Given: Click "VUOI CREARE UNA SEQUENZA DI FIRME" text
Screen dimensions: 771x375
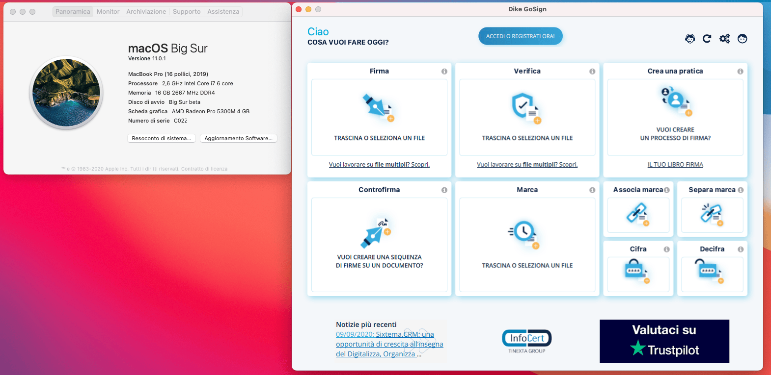Looking at the screenshot, I should point(379,261).
